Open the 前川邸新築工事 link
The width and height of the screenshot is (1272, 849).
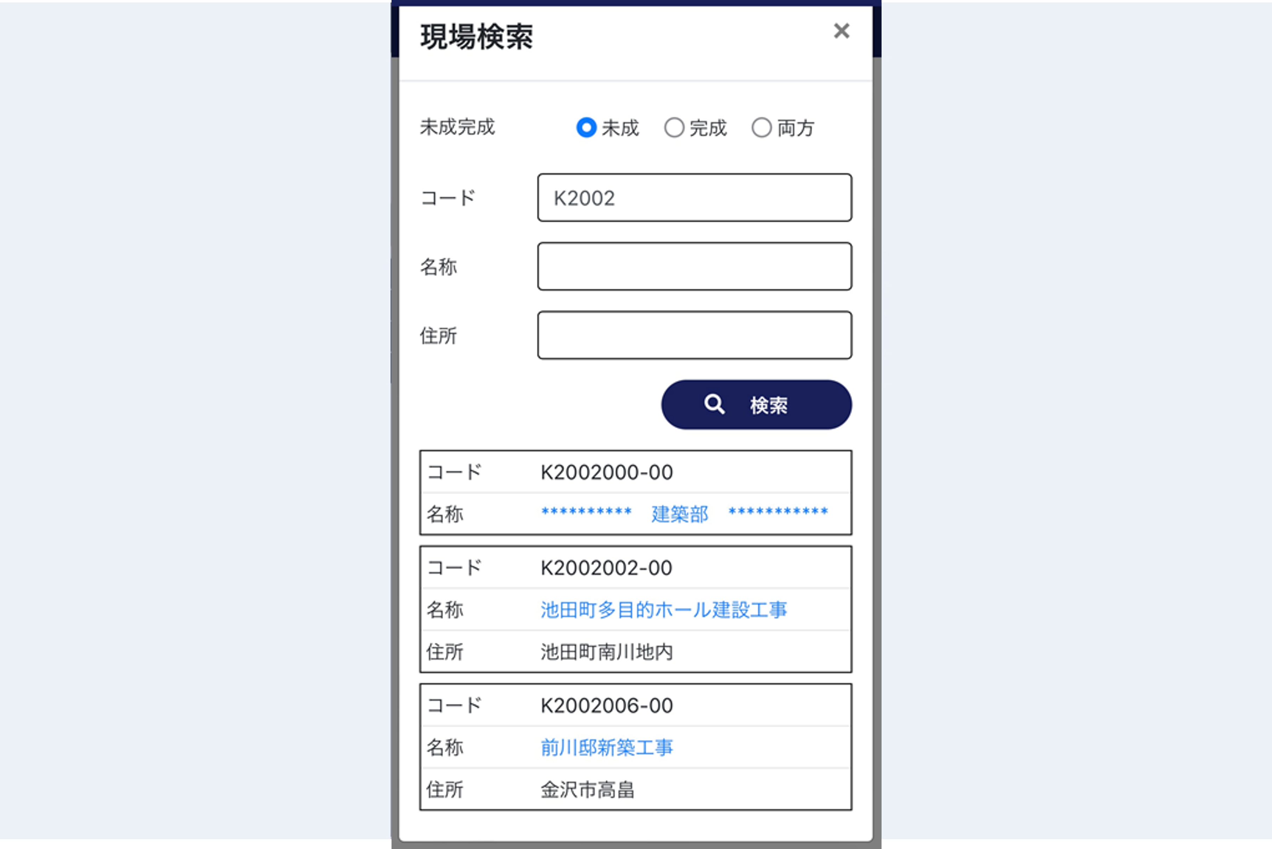click(606, 747)
